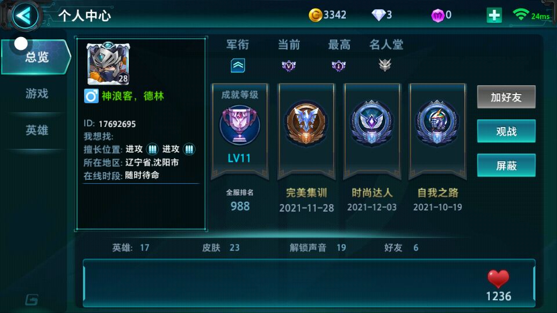Tap the WiFi latency indicator

531,15
